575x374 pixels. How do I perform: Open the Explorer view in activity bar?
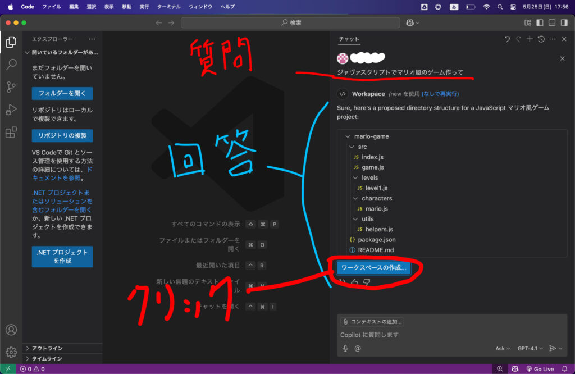11,42
